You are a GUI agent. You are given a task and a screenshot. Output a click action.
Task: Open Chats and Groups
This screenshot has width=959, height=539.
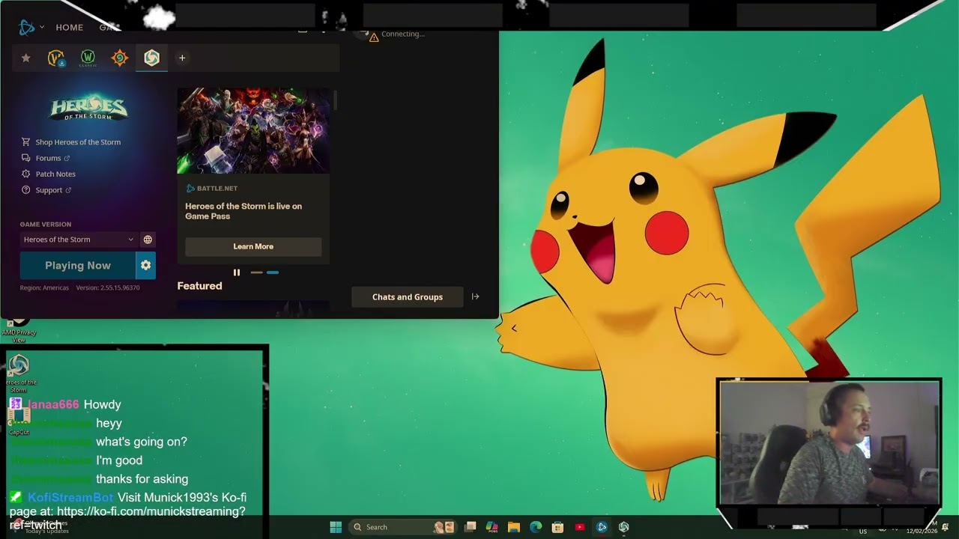[x=408, y=297]
